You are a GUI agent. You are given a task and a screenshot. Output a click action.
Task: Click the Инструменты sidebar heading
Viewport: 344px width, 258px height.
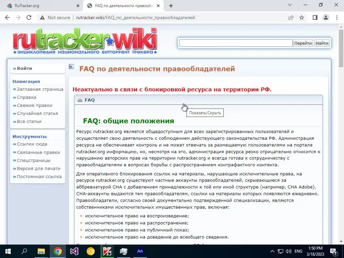pos(30,136)
